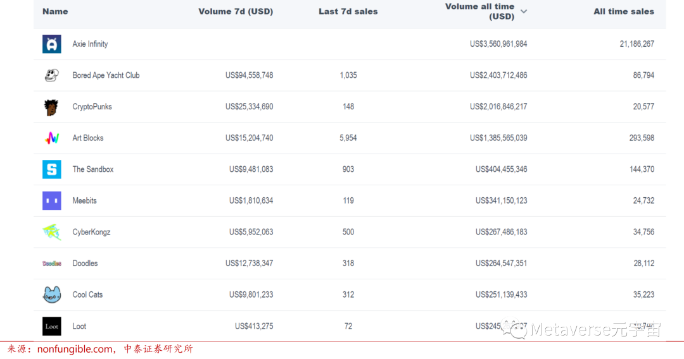Open the Art Blocks project link
Viewport: 684px width, 359px height.
click(87, 138)
